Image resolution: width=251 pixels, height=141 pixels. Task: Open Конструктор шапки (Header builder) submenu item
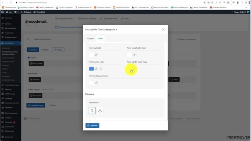[x=9, y=53]
